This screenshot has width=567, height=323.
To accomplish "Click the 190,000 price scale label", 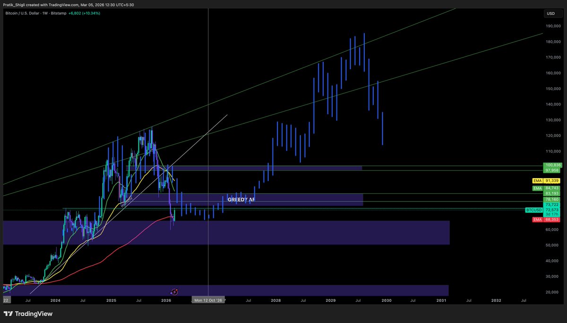I will tap(552, 26).
